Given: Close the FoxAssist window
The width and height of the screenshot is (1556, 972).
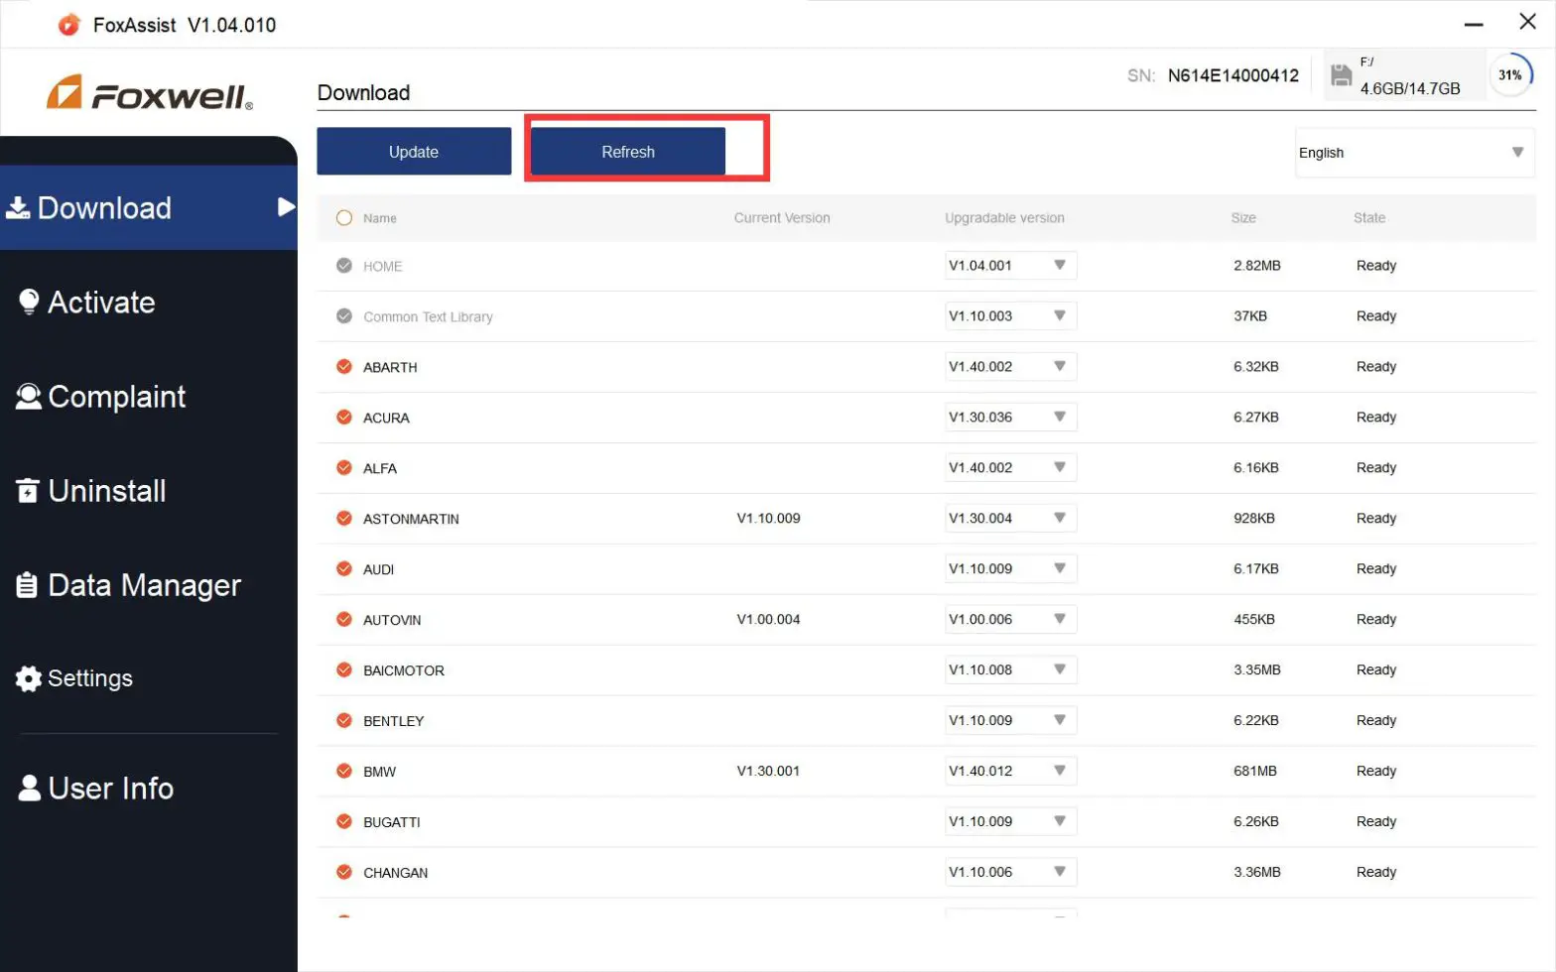Looking at the screenshot, I should pos(1528,22).
